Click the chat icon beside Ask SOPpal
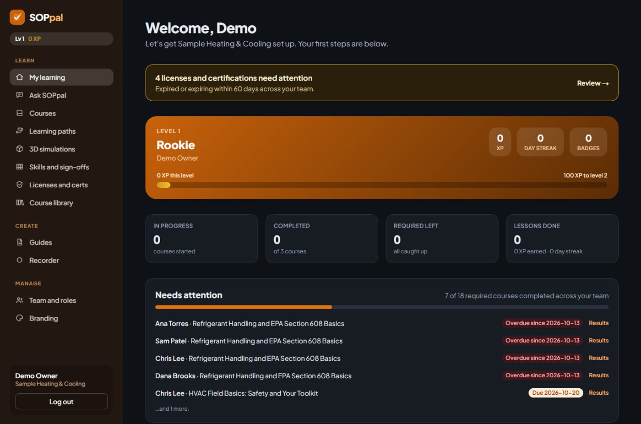This screenshot has height=424, width=641. click(x=20, y=95)
